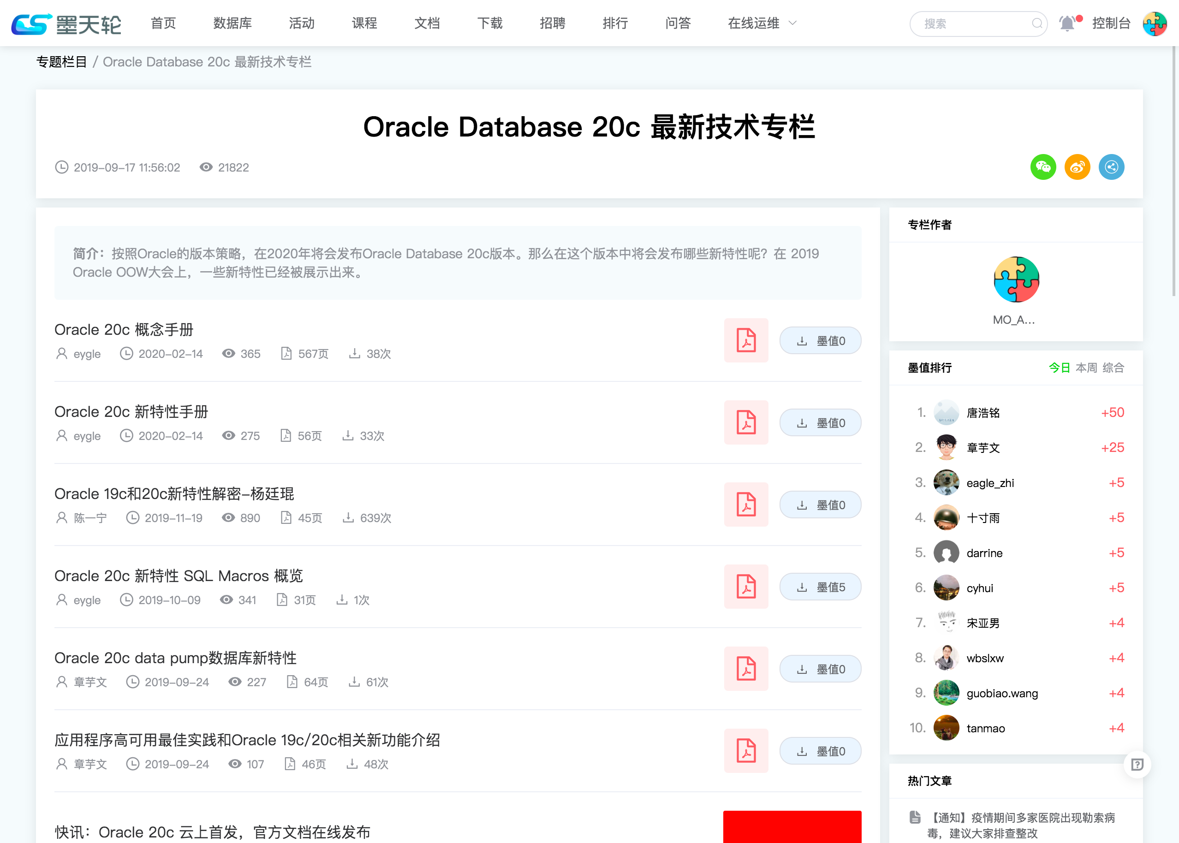Click the user avatar in the top bar
1179x843 pixels.
1155,24
